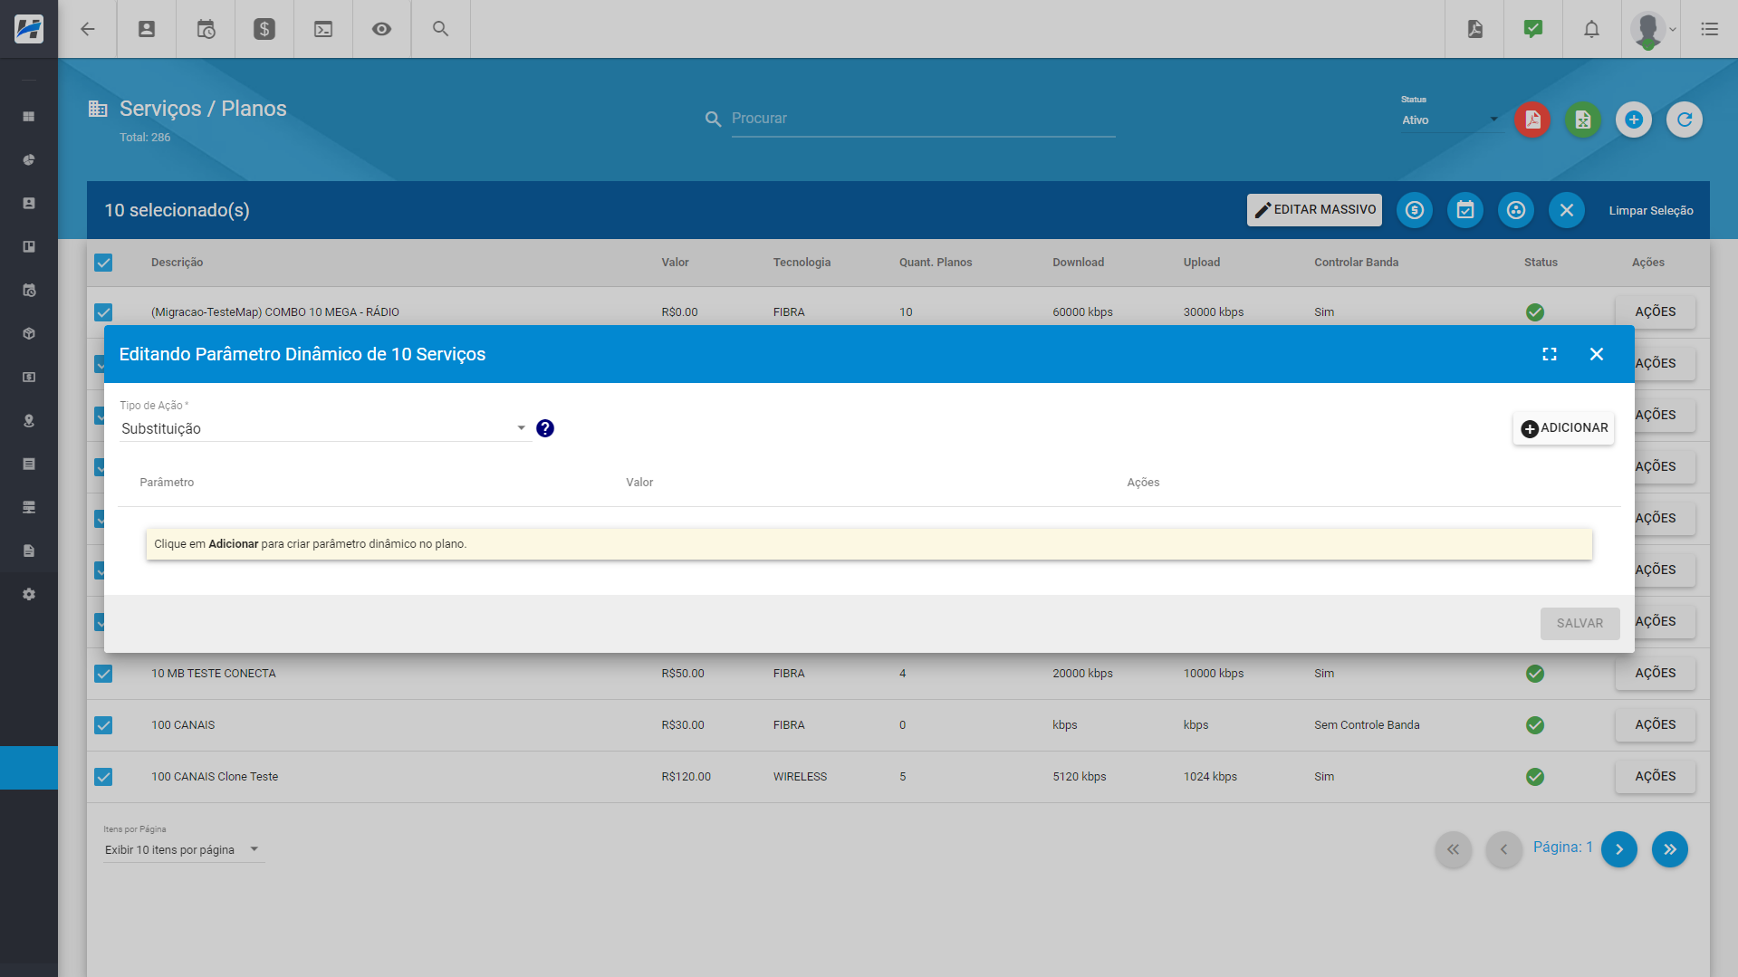Open the items per page dropdown
Viewport: 1738px width, 977px height.
(183, 849)
